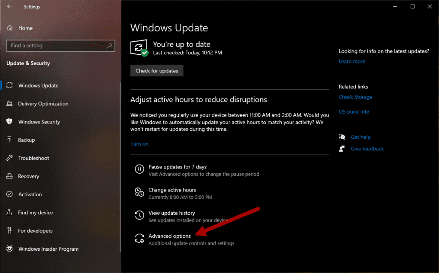Open Windows Insider Program
The image size is (439, 273).
click(x=48, y=249)
